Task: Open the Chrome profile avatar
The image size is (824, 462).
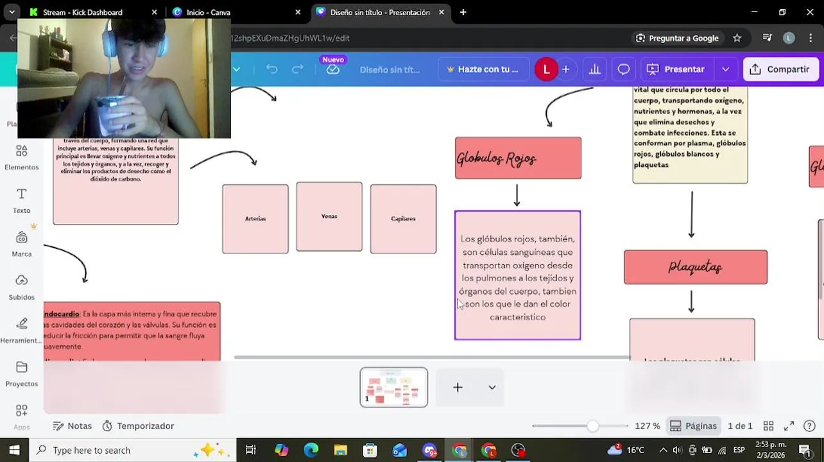Action: [x=789, y=38]
